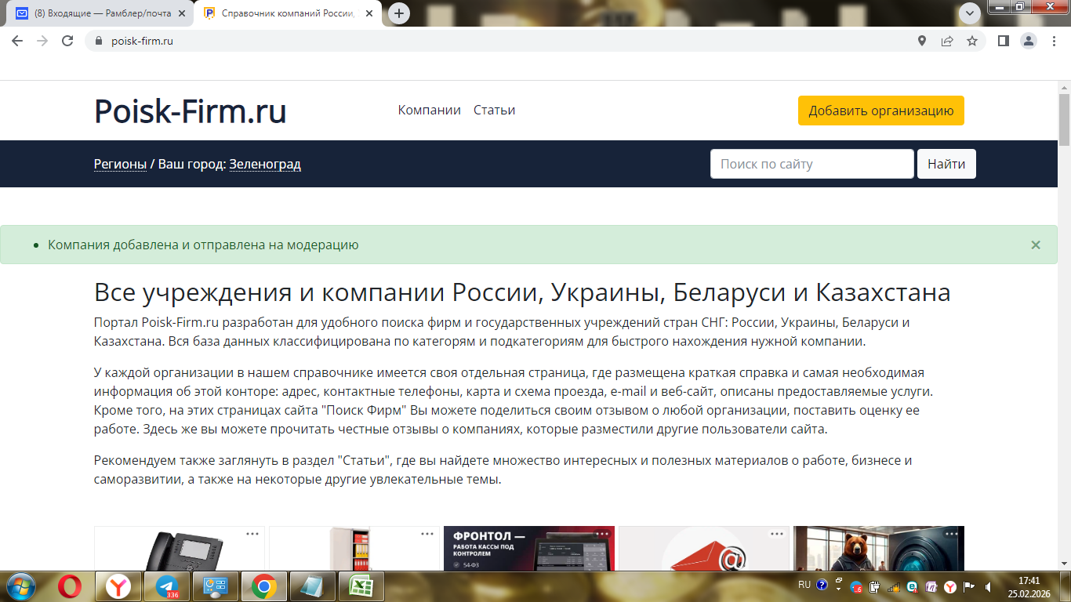Open the Регионы link
Image resolution: width=1071 pixels, height=602 pixels.
(120, 164)
